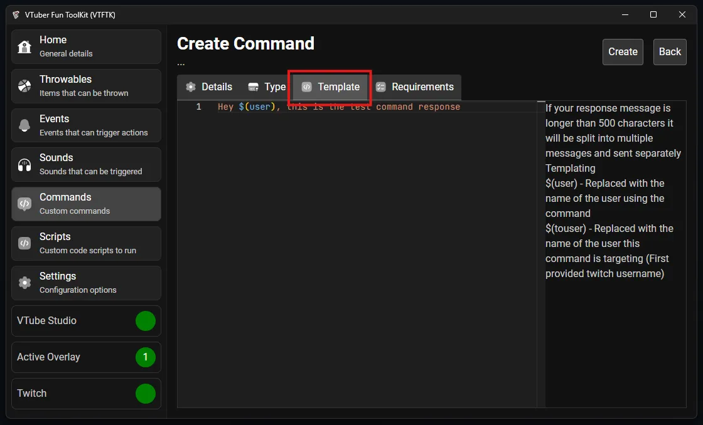Click the VTube Studio green status indicator

(146, 321)
